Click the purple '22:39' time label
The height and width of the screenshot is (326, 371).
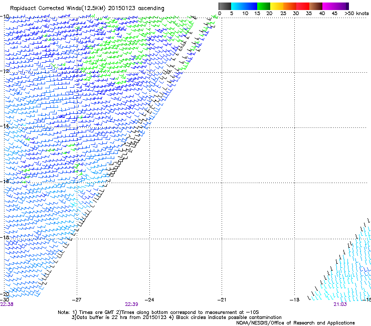(x=131, y=304)
